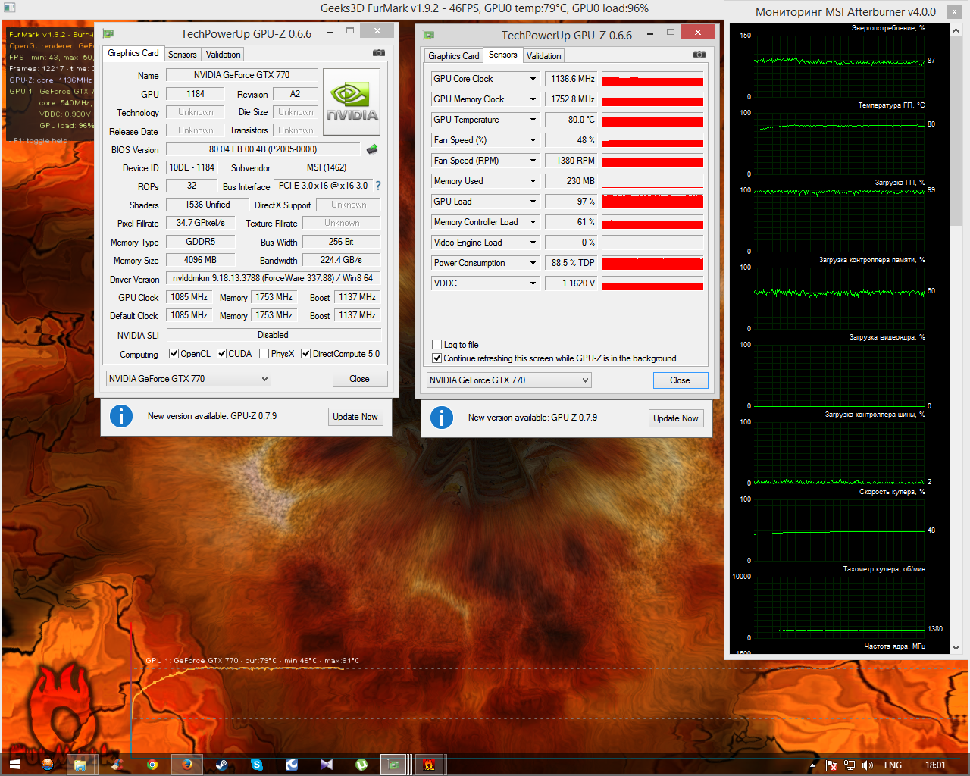Click the network tray icon
Viewport: 970px width, 776px height.
[850, 765]
